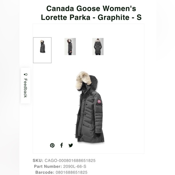The width and height of the screenshot is (175, 175).
Task: Share product on Pinterest
Action: tap(52, 145)
